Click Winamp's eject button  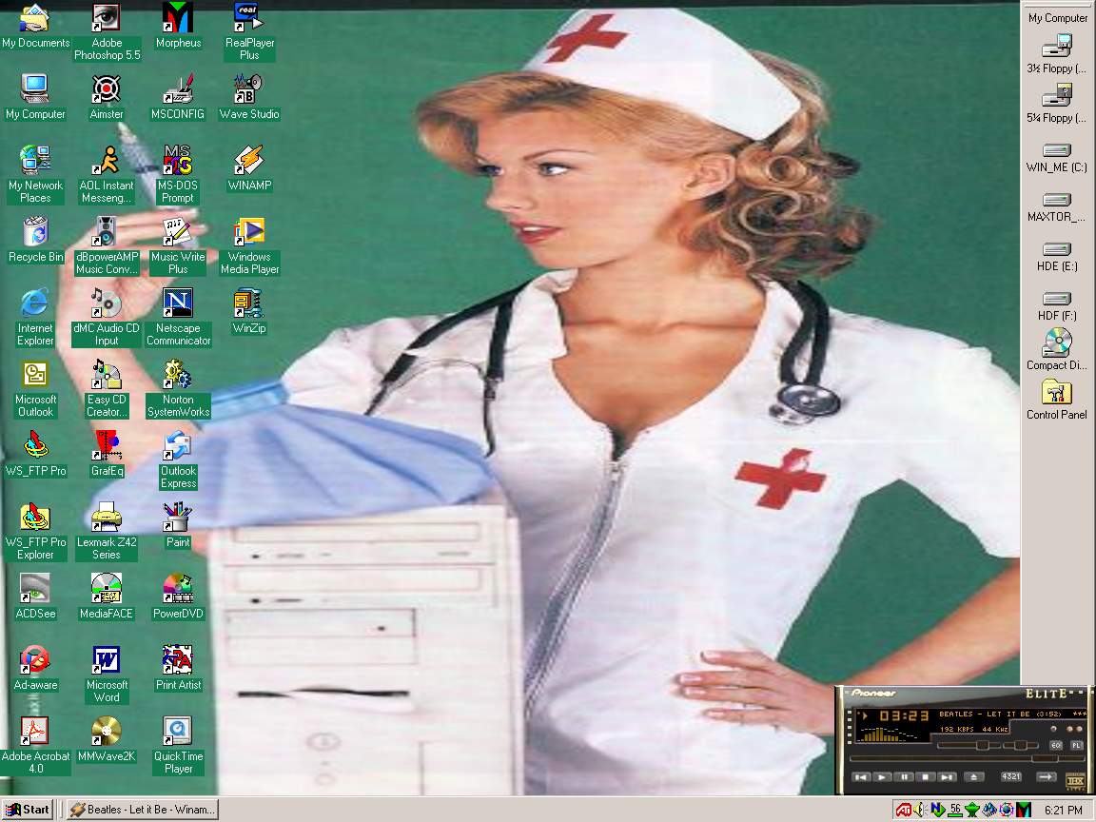pos(974,776)
